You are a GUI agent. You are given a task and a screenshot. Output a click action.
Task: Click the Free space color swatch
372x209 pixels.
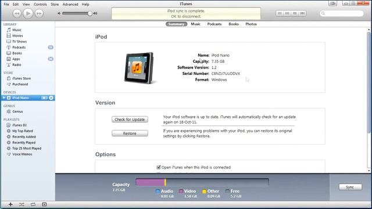227,191
